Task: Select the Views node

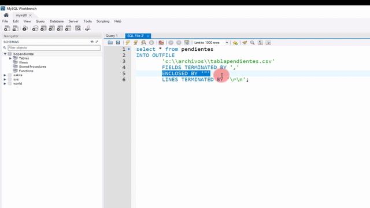Action: click(23, 62)
